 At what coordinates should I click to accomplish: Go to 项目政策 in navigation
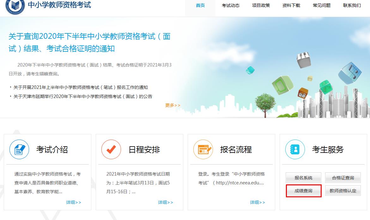pos(261,5)
